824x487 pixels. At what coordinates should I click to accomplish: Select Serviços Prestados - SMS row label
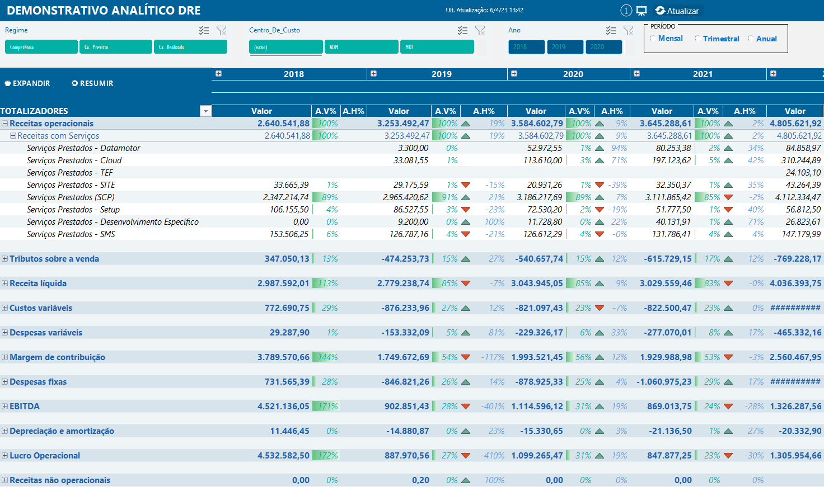(71, 234)
